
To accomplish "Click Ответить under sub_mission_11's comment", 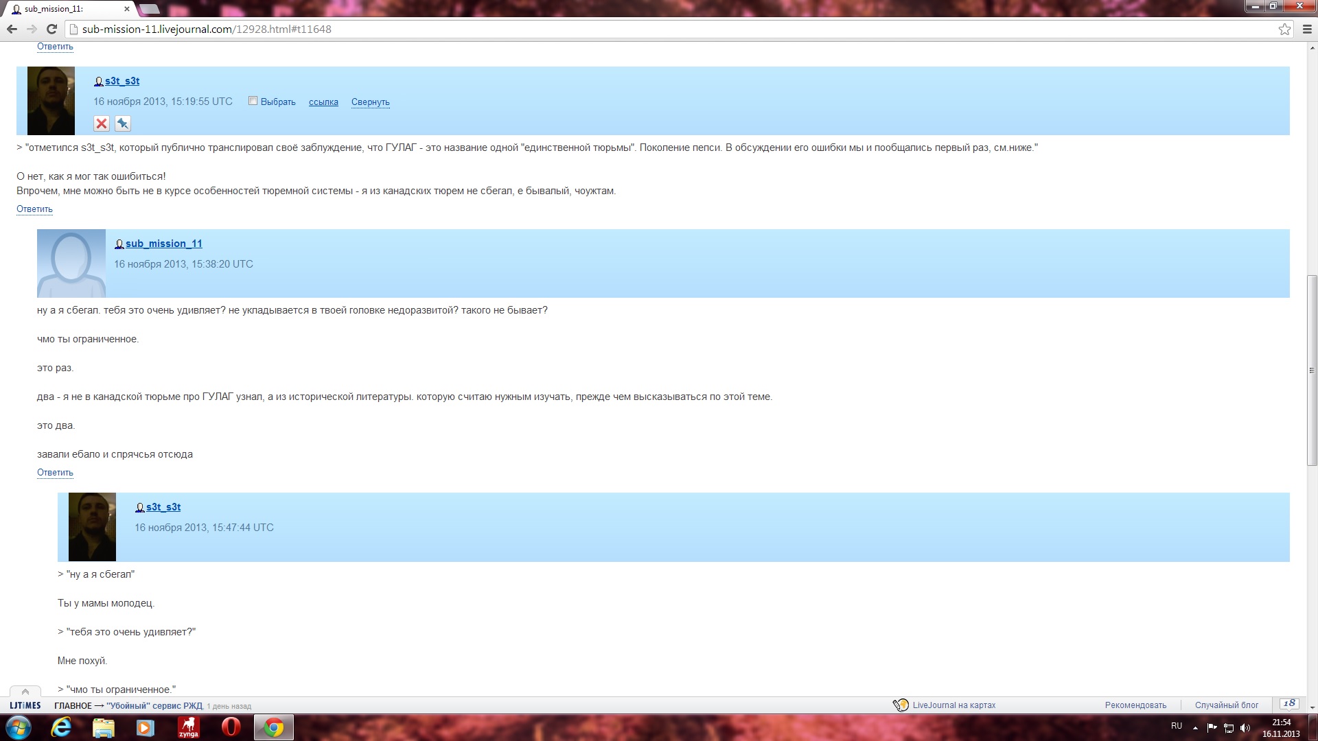I will click(x=55, y=472).
